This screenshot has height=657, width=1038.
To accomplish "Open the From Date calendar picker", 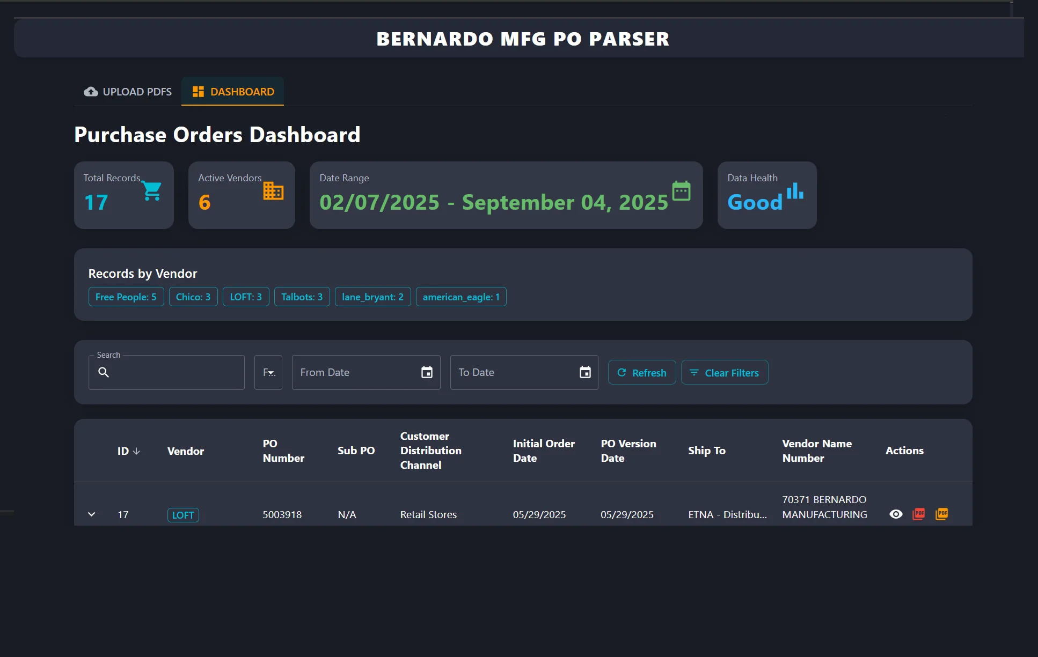I will pyautogui.click(x=427, y=372).
